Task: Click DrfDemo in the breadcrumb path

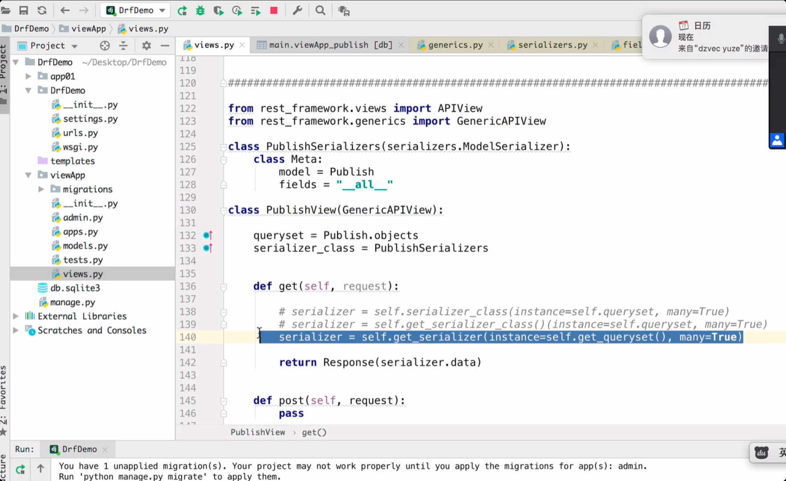Action: pyautogui.click(x=25, y=28)
